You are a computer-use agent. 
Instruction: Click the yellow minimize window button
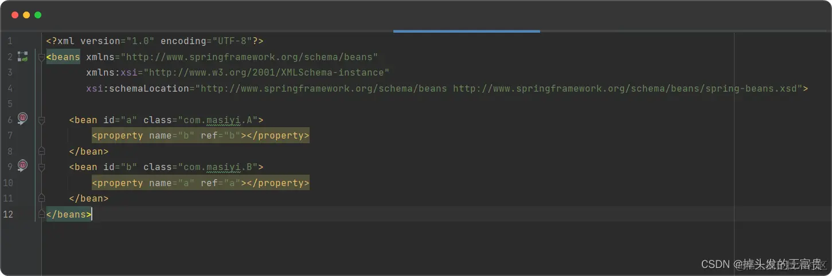tap(26, 15)
